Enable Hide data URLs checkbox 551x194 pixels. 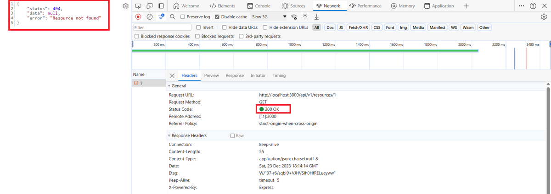(x=224, y=27)
